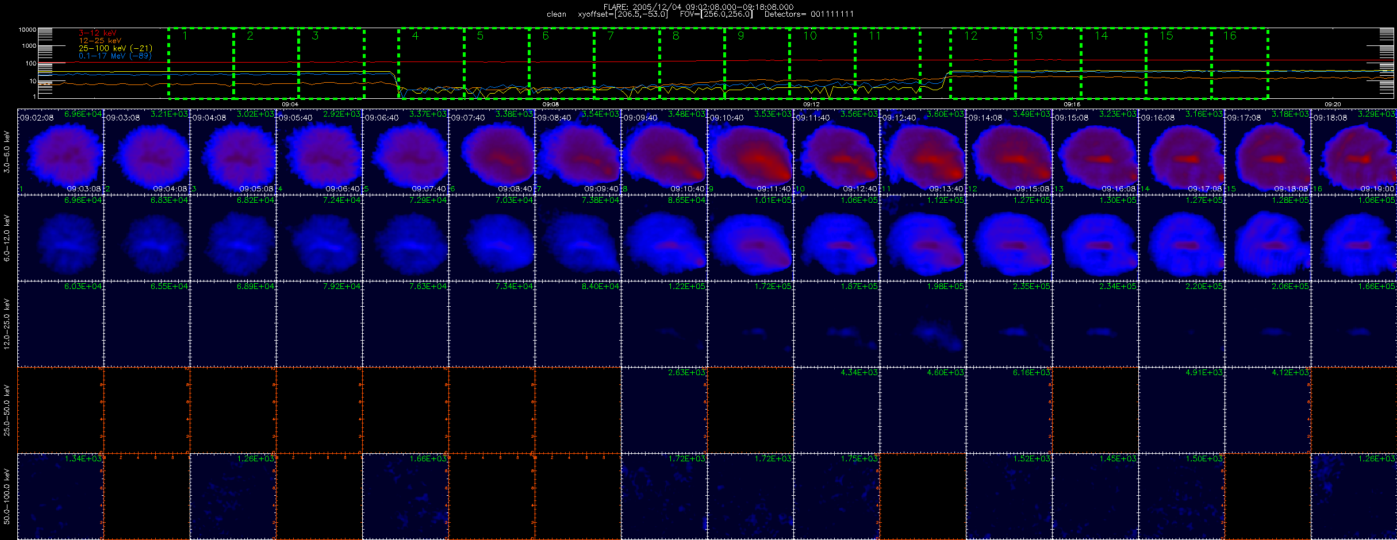This screenshot has width=1397, height=540.
Task: Click the 'Detectors= 001111111' header text
Action: [809, 14]
